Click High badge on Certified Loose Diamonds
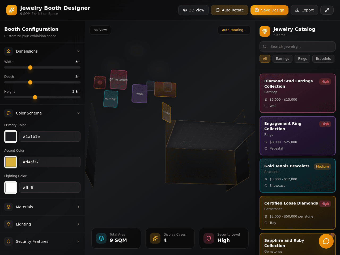The image size is (340, 255). click(x=325, y=204)
